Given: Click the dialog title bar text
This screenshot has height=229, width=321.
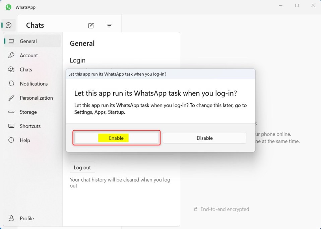Looking at the screenshot, I should click(x=117, y=74).
